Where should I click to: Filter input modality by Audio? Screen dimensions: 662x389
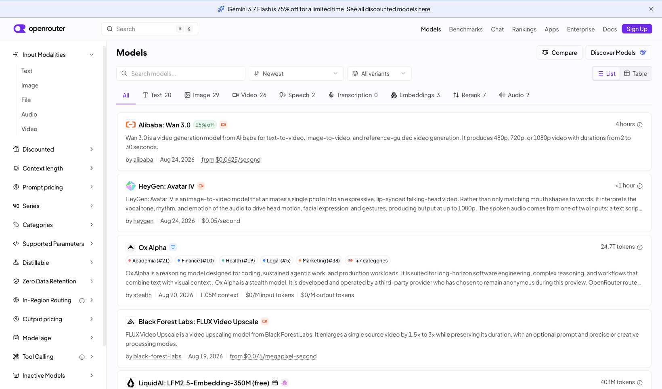point(29,114)
